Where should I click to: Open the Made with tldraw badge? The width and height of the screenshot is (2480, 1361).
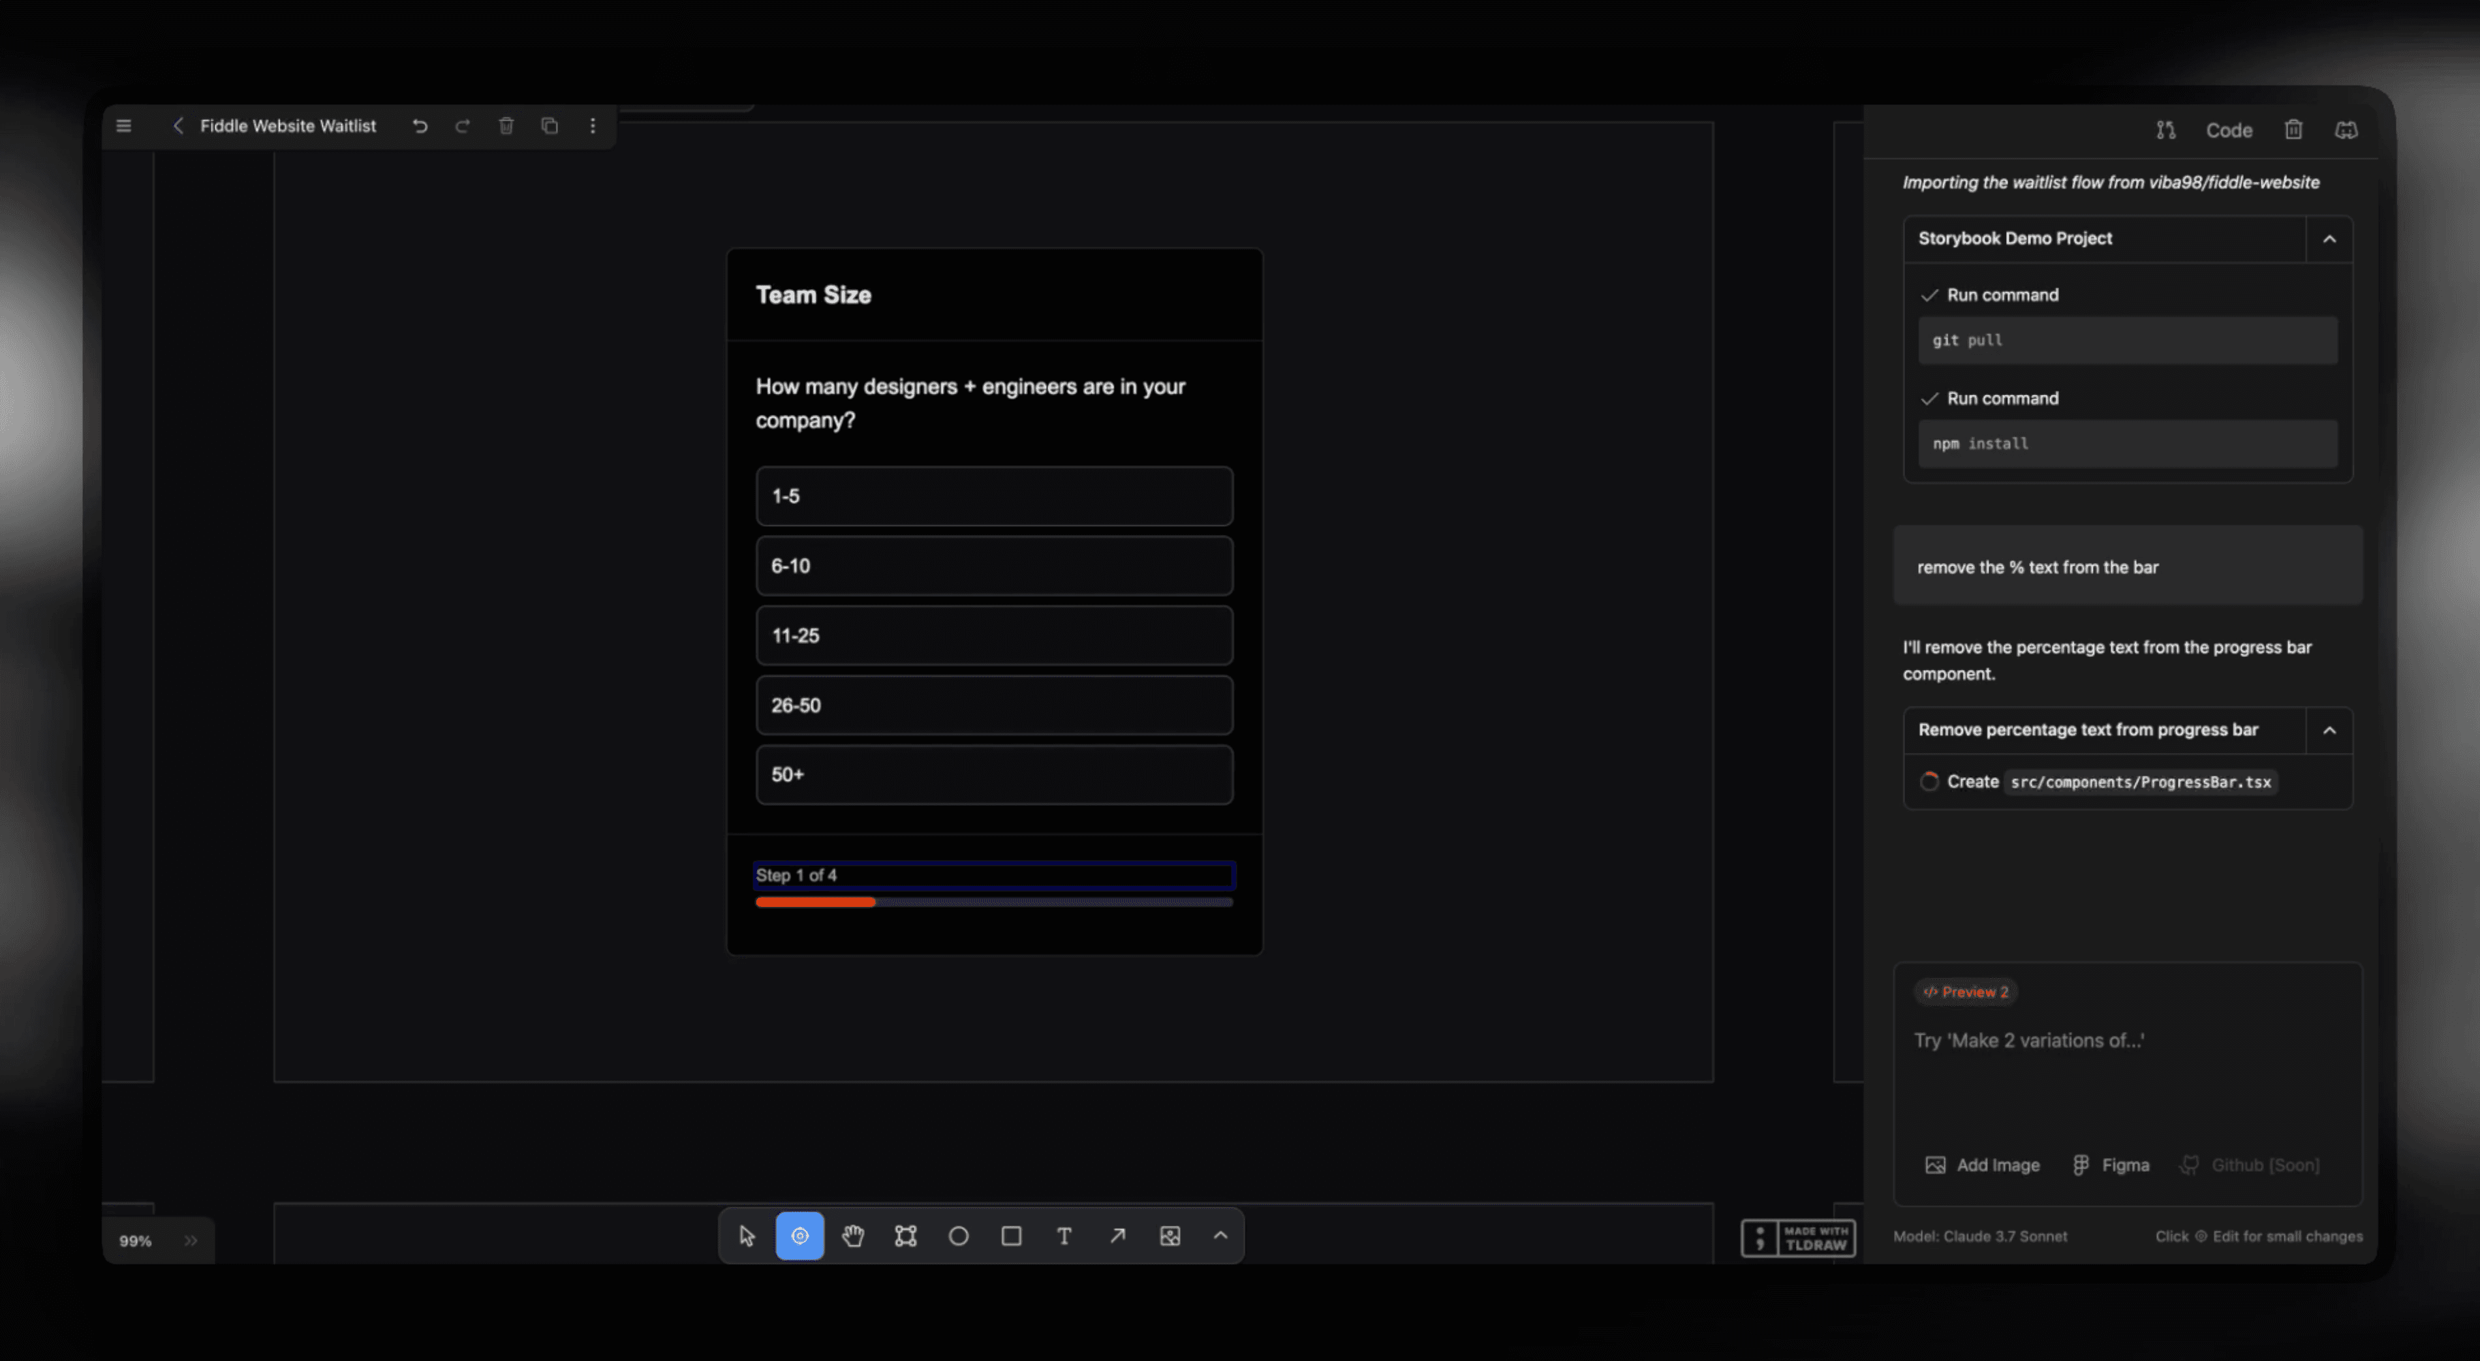[x=1797, y=1239]
